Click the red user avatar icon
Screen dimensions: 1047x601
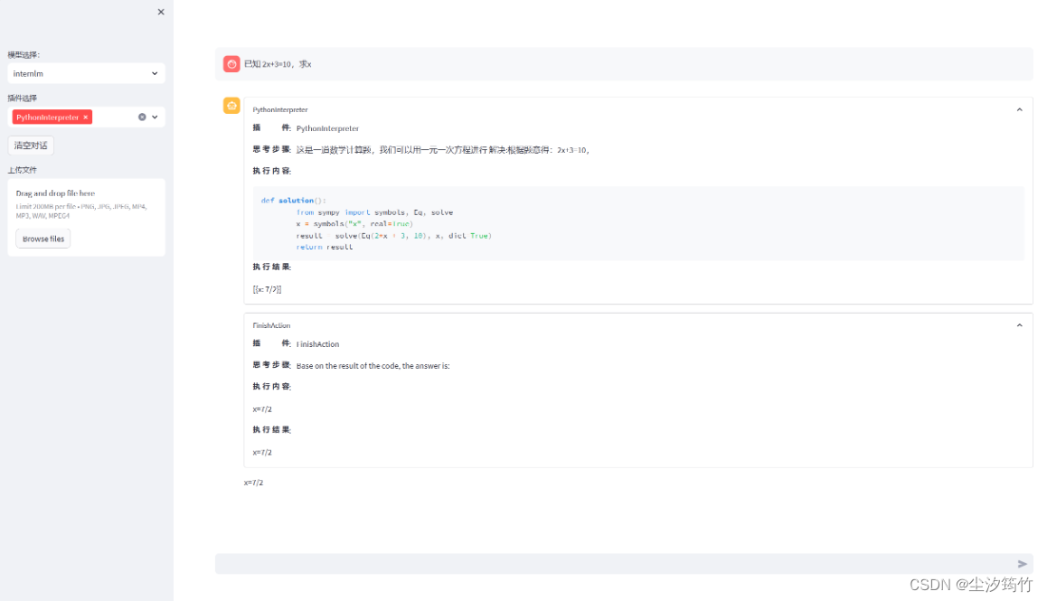[x=231, y=64]
